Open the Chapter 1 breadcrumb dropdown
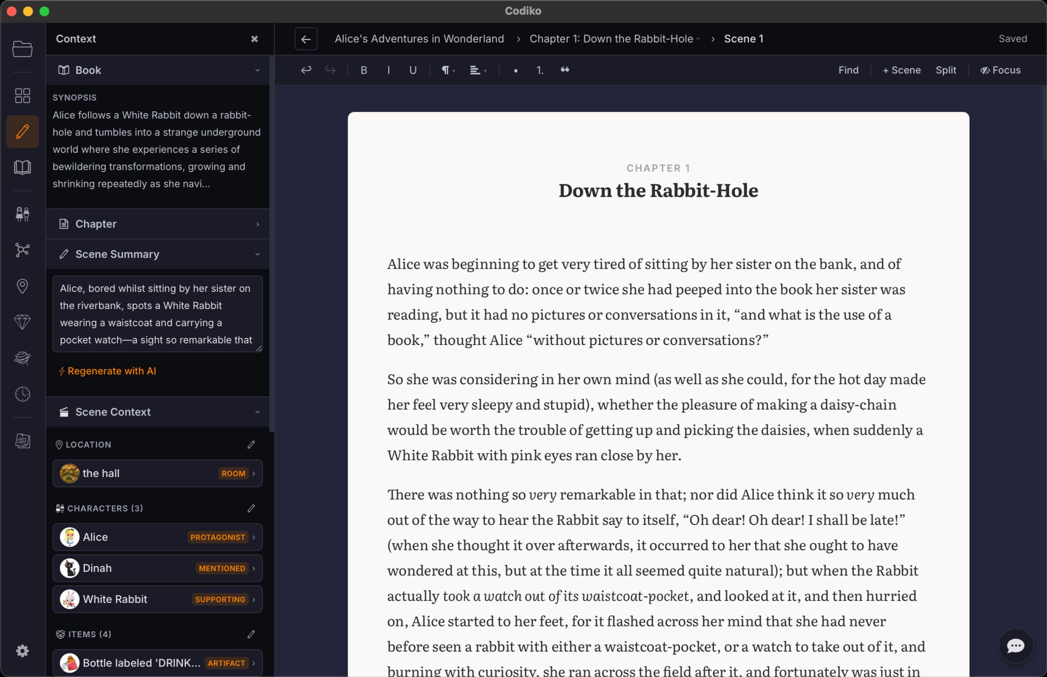The height and width of the screenshot is (677, 1047). [x=614, y=39]
